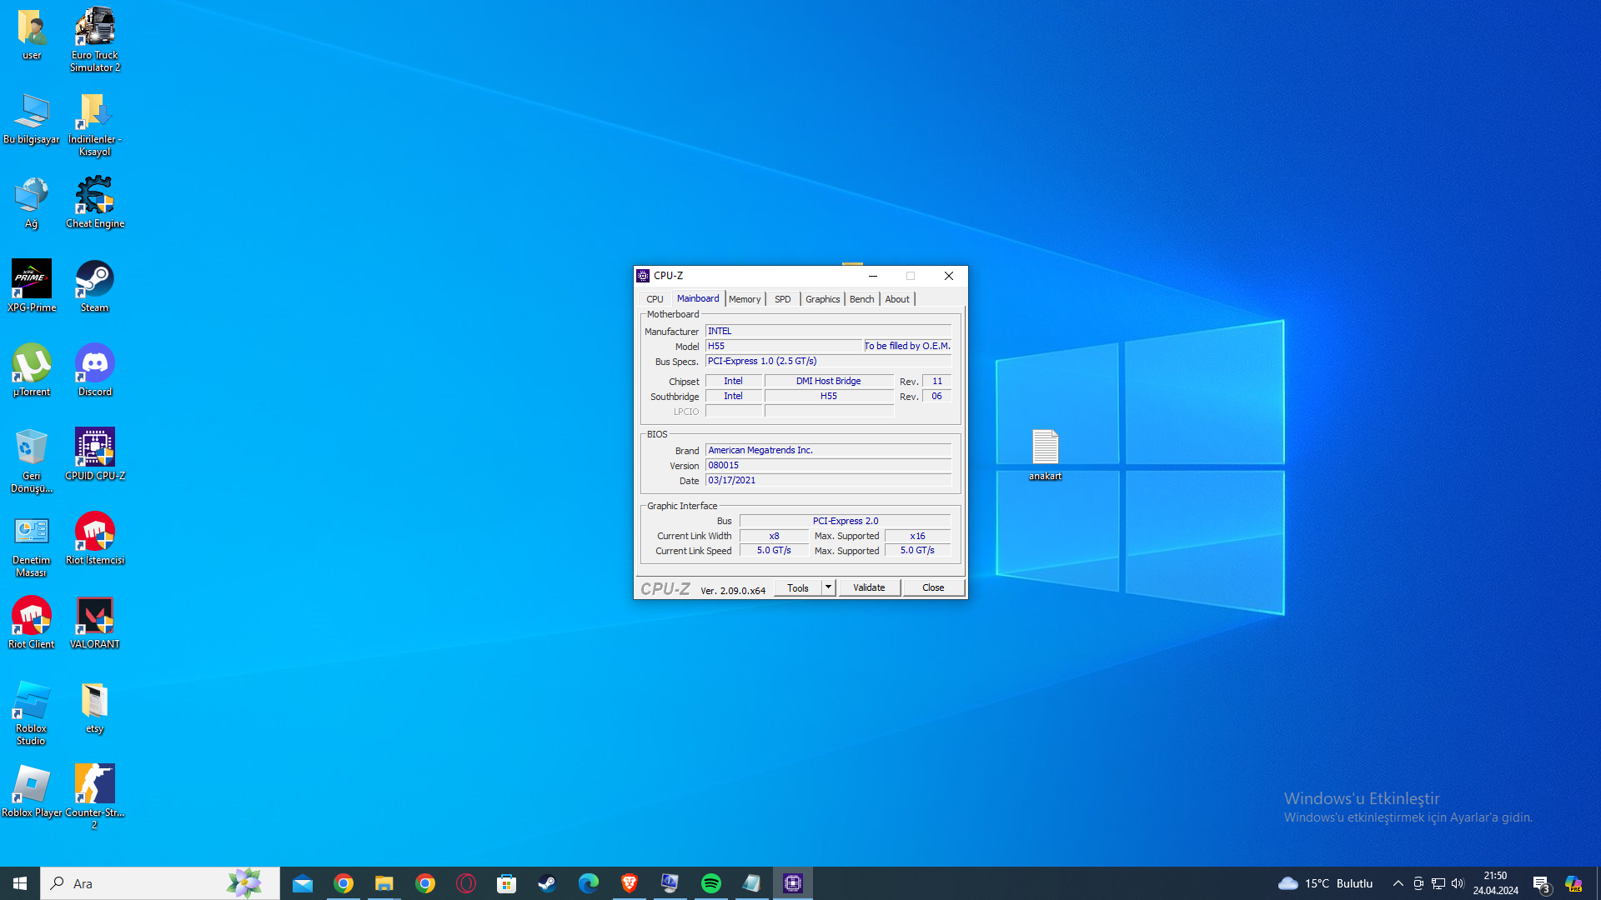Screen dimensions: 1601x900
Task: Open the Ağ network desktop icon
Action: (32, 202)
